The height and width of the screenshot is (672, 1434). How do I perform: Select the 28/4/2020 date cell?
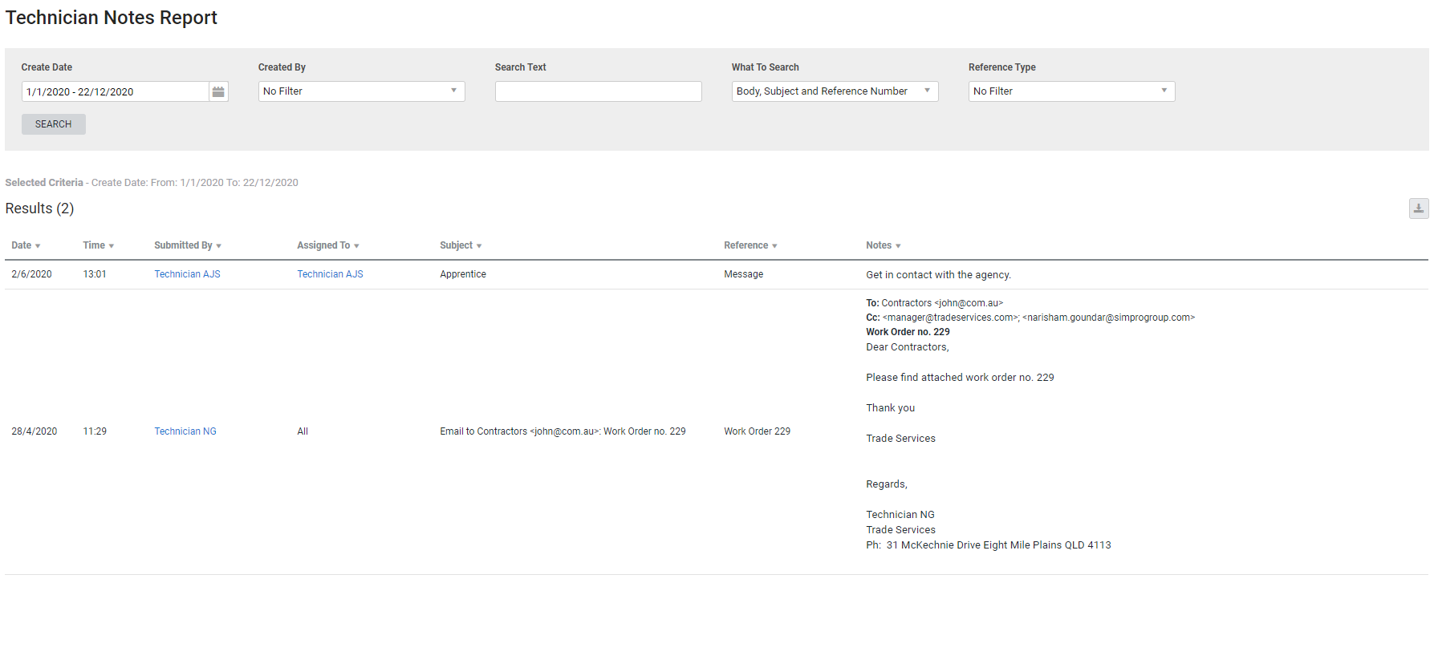(35, 431)
